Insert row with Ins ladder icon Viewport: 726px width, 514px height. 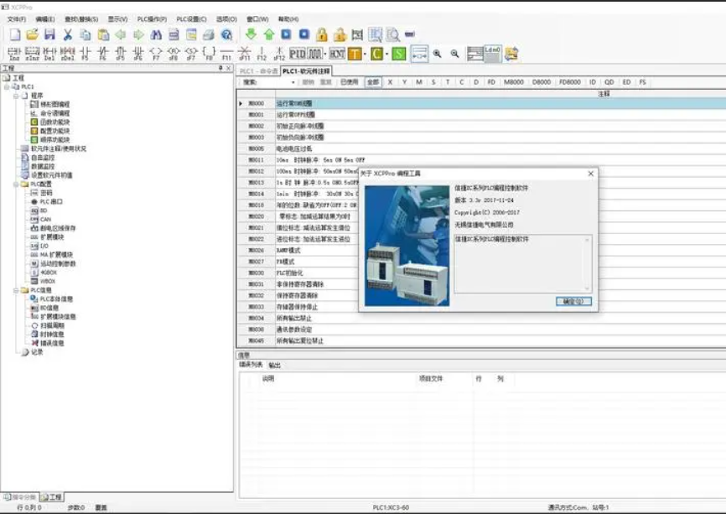click(14, 54)
